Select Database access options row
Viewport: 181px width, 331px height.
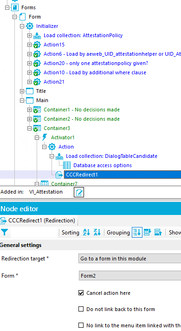[x=102, y=165]
